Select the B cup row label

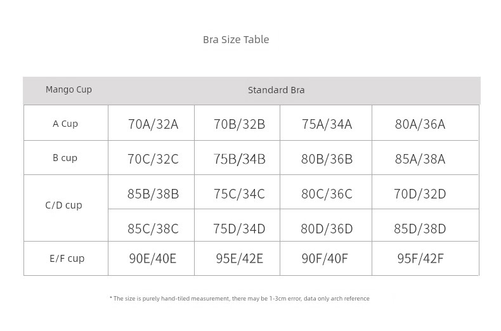point(65,158)
